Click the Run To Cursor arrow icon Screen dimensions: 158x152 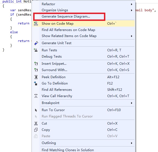(x=36, y=110)
